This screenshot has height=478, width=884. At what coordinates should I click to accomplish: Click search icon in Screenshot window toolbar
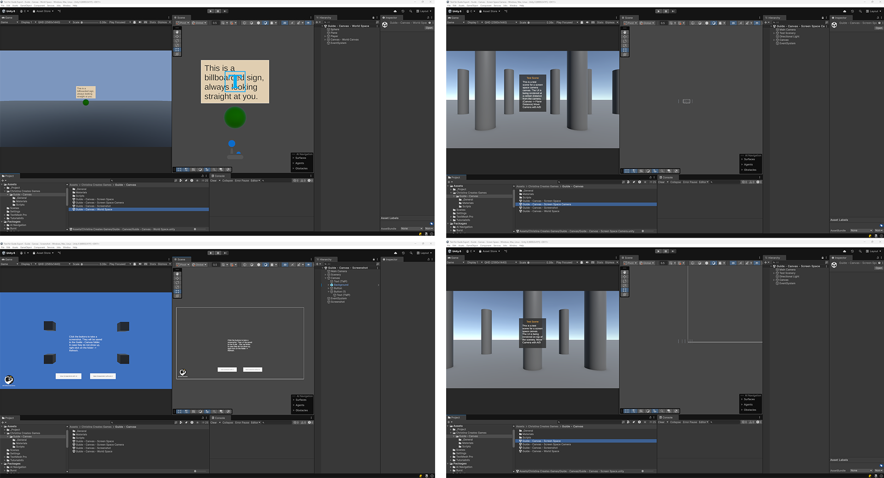pyautogui.click(x=411, y=253)
